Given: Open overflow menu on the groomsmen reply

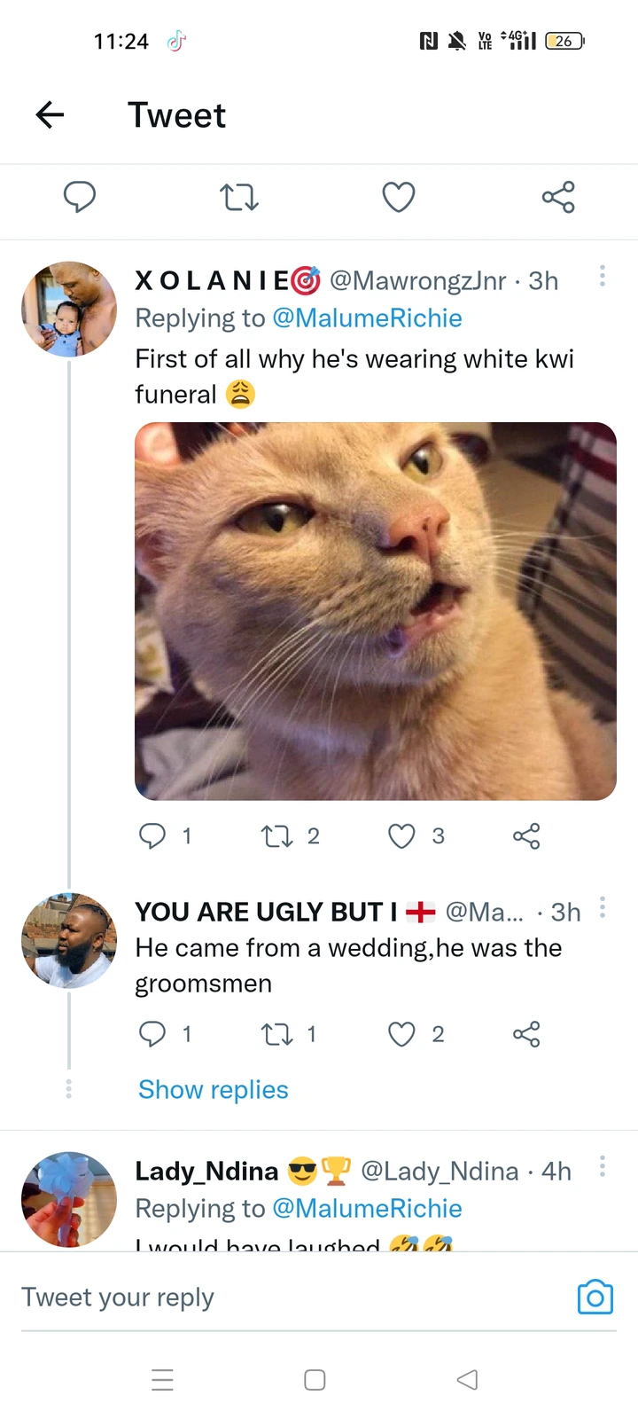Looking at the screenshot, I should tap(603, 907).
